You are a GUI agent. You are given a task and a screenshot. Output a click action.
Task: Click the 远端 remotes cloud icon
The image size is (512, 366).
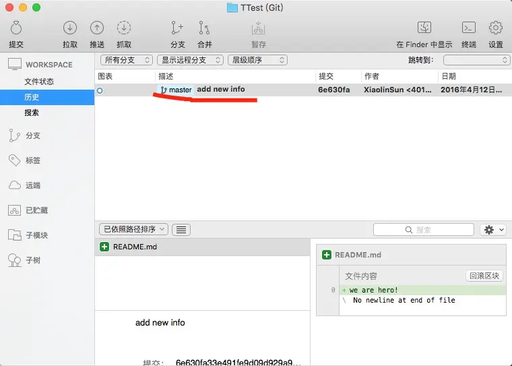[x=14, y=185]
